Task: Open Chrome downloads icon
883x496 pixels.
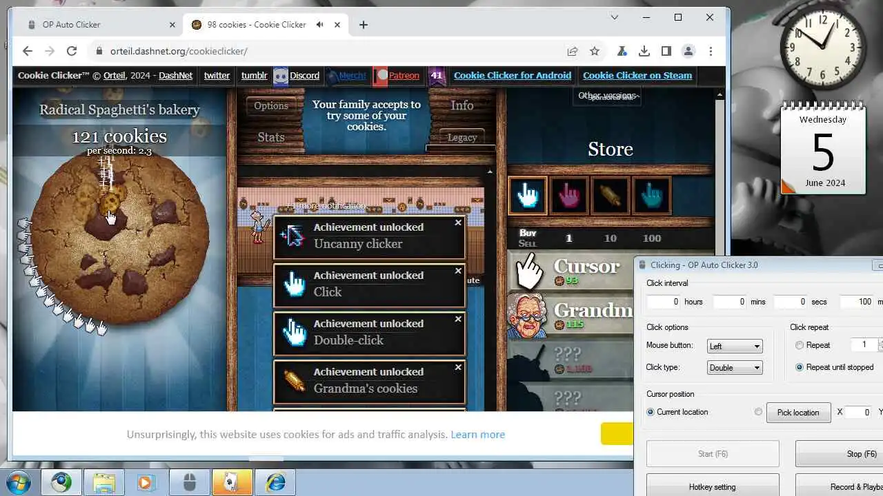Action: [x=644, y=51]
